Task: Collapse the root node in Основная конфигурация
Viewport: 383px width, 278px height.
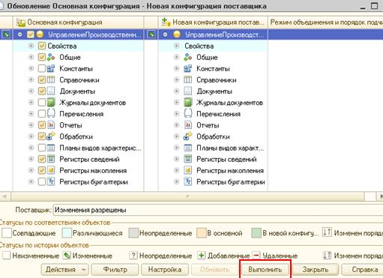Action: [x=19, y=34]
